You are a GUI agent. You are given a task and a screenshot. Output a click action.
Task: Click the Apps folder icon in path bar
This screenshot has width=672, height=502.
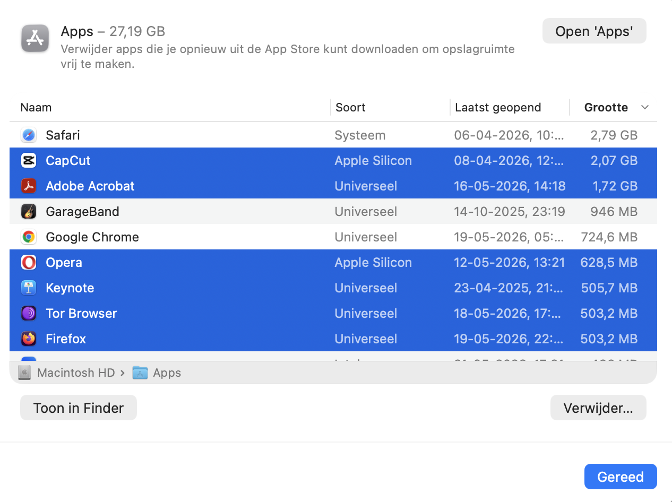[x=140, y=373]
